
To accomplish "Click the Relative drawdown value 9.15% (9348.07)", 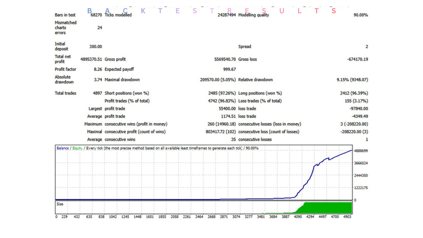I will [352, 80].
